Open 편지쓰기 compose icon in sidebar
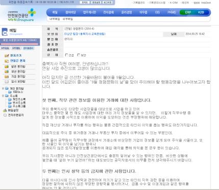Viewport: 219px width, 190px height. pyautogui.click(x=7, y=56)
